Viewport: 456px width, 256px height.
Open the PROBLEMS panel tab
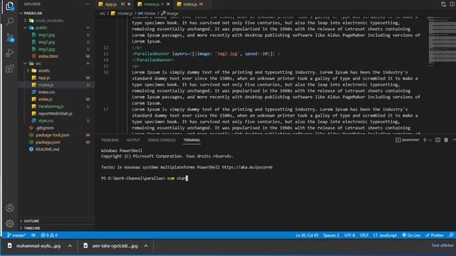(x=110, y=140)
